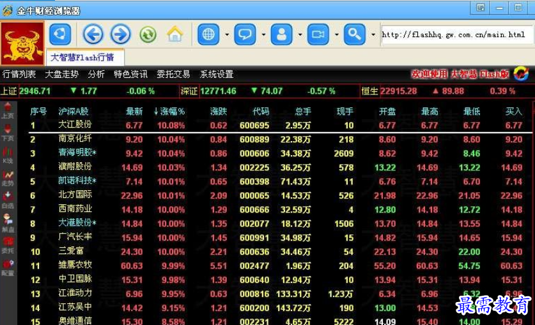Open 特色资讯 menu

(130, 74)
